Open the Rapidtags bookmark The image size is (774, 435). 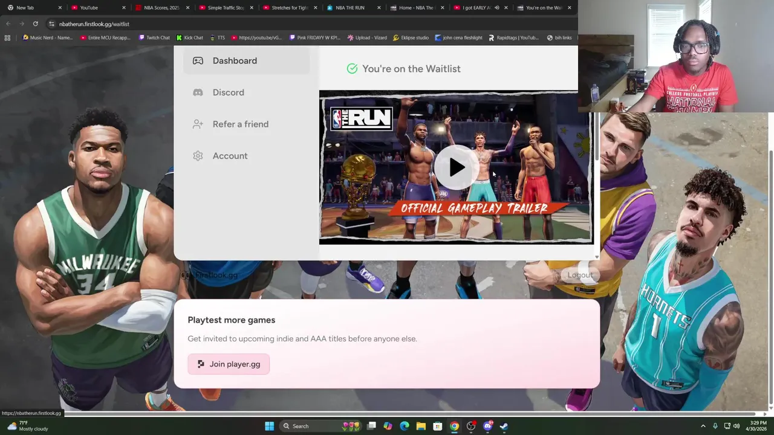513,37
